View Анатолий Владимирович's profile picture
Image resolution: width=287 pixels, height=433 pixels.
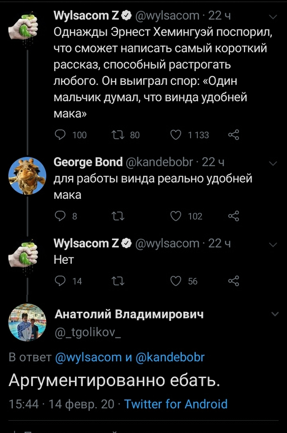[x=27, y=323]
